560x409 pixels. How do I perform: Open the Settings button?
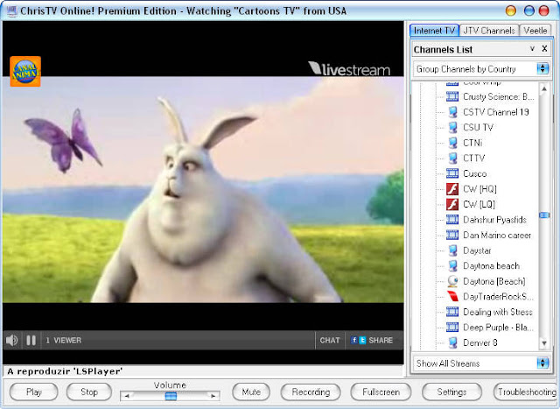(x=451, y=391)
